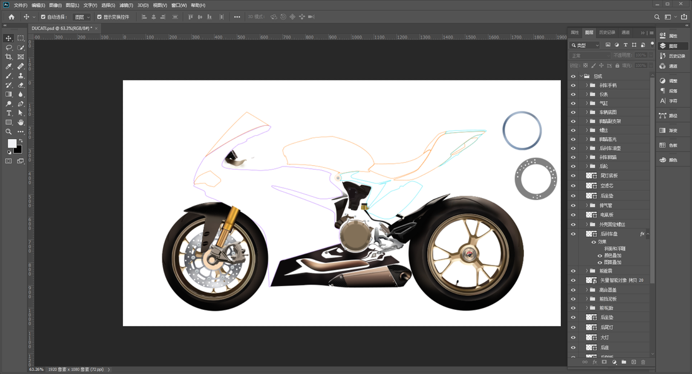This screenshot has width=692, height=374.
Task: Toggle the layer filter on/off switch
Action: click(x=652, y=44)
